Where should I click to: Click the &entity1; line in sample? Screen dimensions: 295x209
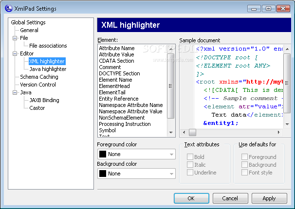coord(221,123)
